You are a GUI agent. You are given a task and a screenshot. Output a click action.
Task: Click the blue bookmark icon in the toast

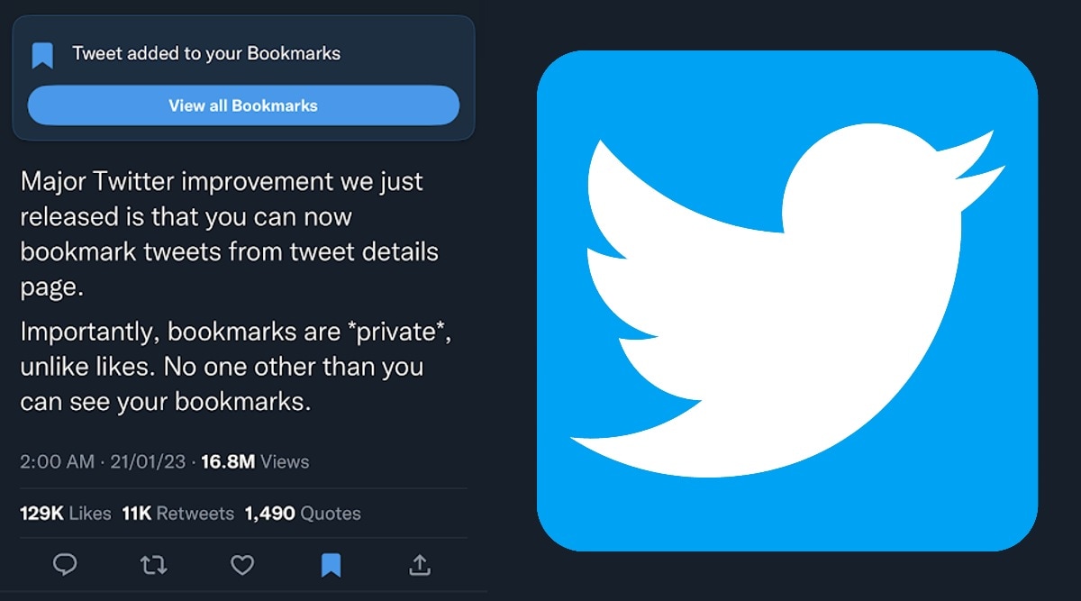pos(42,52)
